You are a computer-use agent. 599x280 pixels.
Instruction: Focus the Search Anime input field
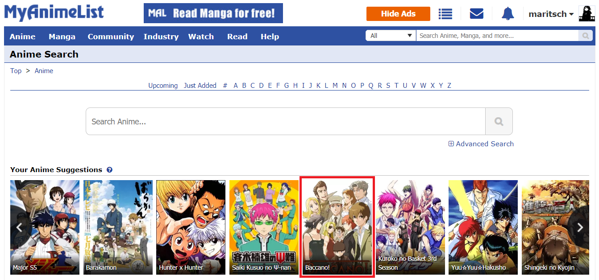click(286, 121)
